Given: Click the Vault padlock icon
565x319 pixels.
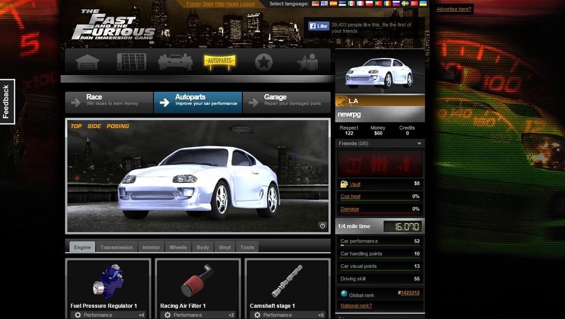Looking at the screenshot, I should [344, 184].
